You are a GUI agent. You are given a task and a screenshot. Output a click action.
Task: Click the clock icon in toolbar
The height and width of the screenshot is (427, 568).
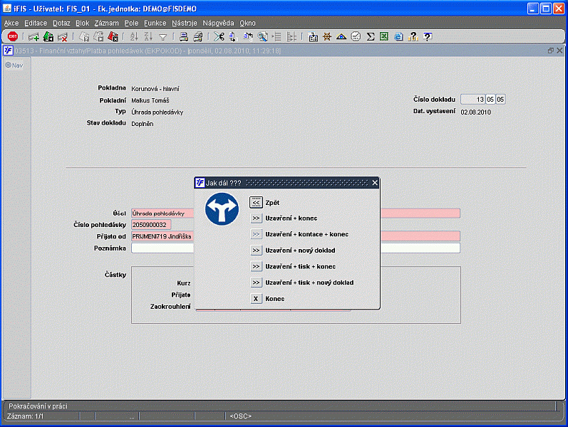click(x=356, y=36)
